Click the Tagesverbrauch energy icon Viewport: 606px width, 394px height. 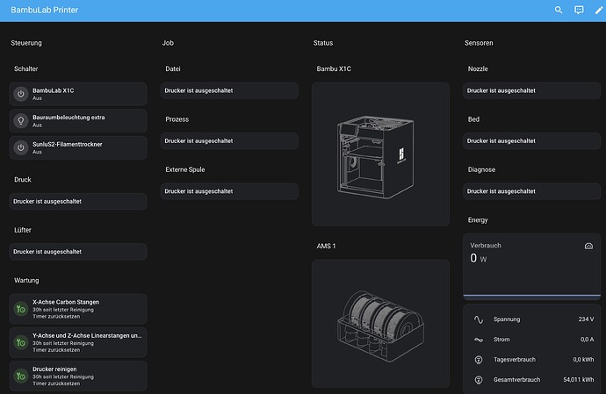point(479,360)
